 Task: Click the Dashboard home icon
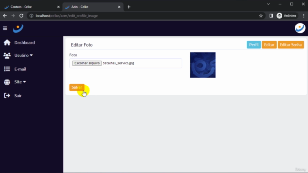[x=7, y=43]
